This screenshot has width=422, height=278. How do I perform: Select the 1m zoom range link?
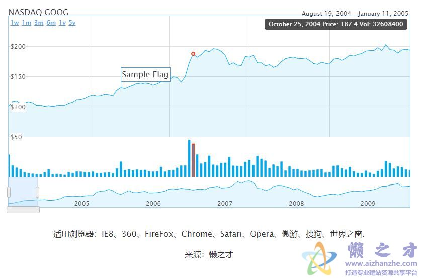click(x=27, y=23)
